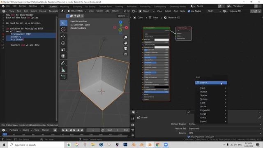Click the current frame number field
This screenshot has width=263, height=148.
[93, 130]
